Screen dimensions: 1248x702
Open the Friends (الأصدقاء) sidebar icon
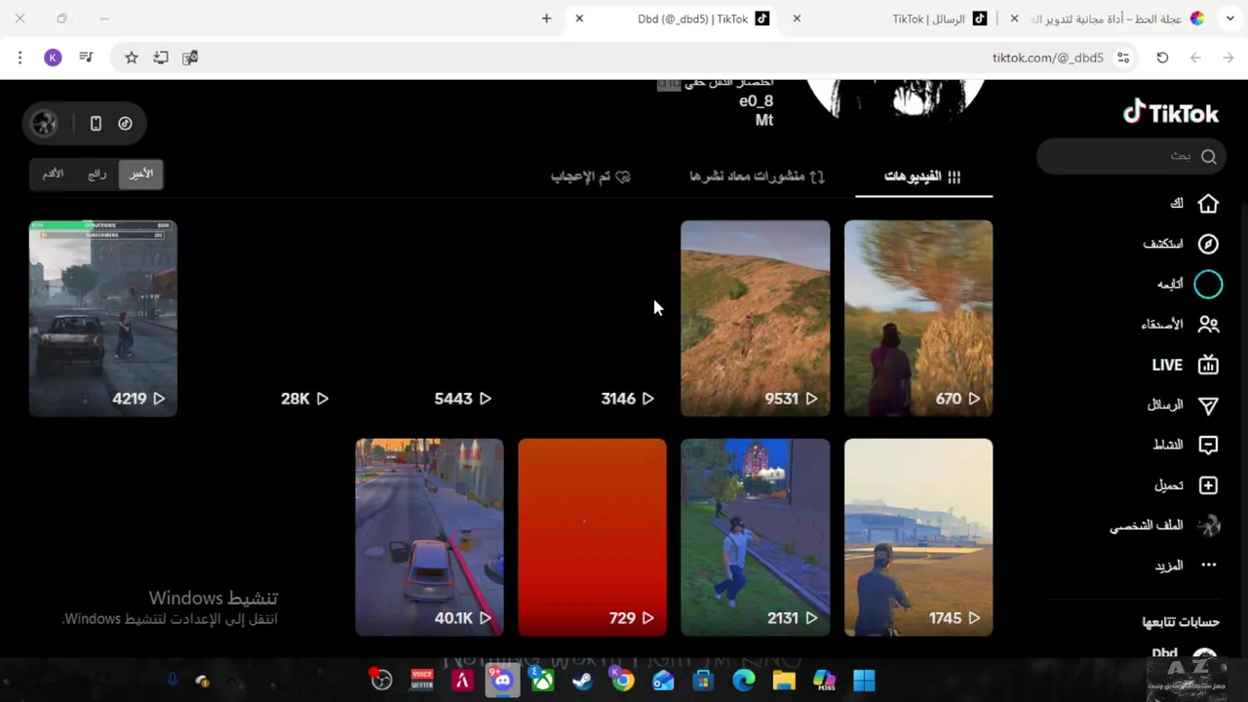(1208, 324)
